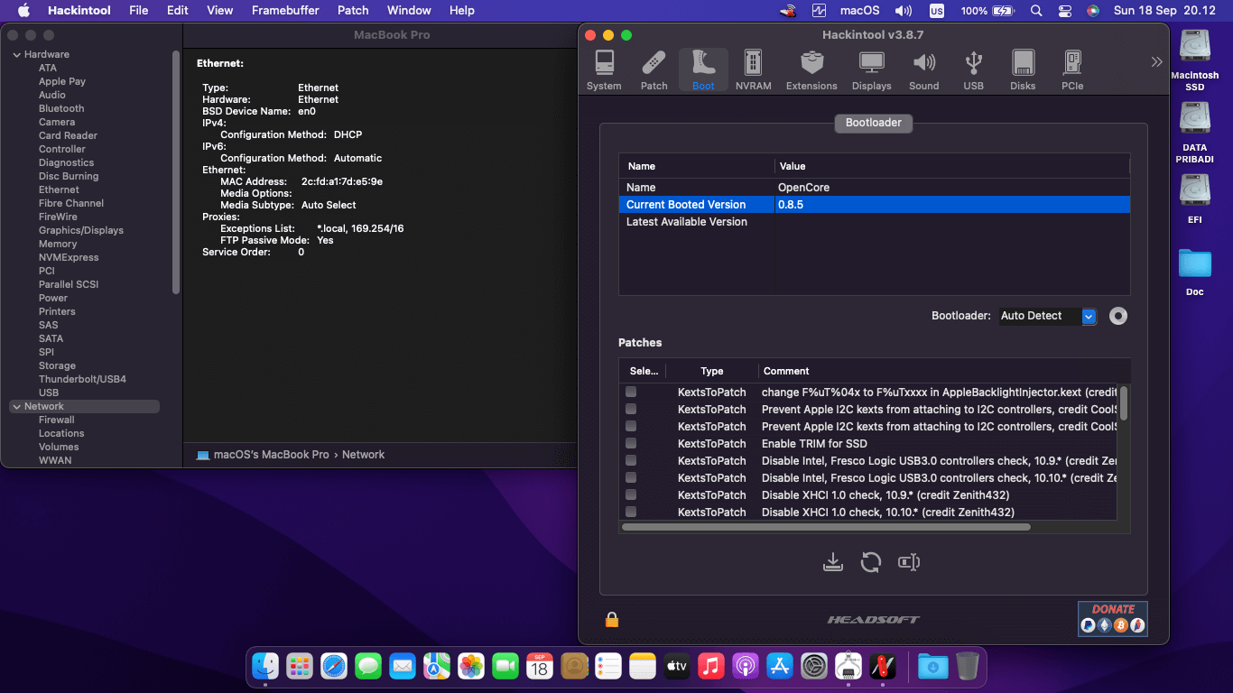This screenshot has width=1233, height=693.
Task: Select Ethernet in the Hardware sidebar
Action: 59,189
